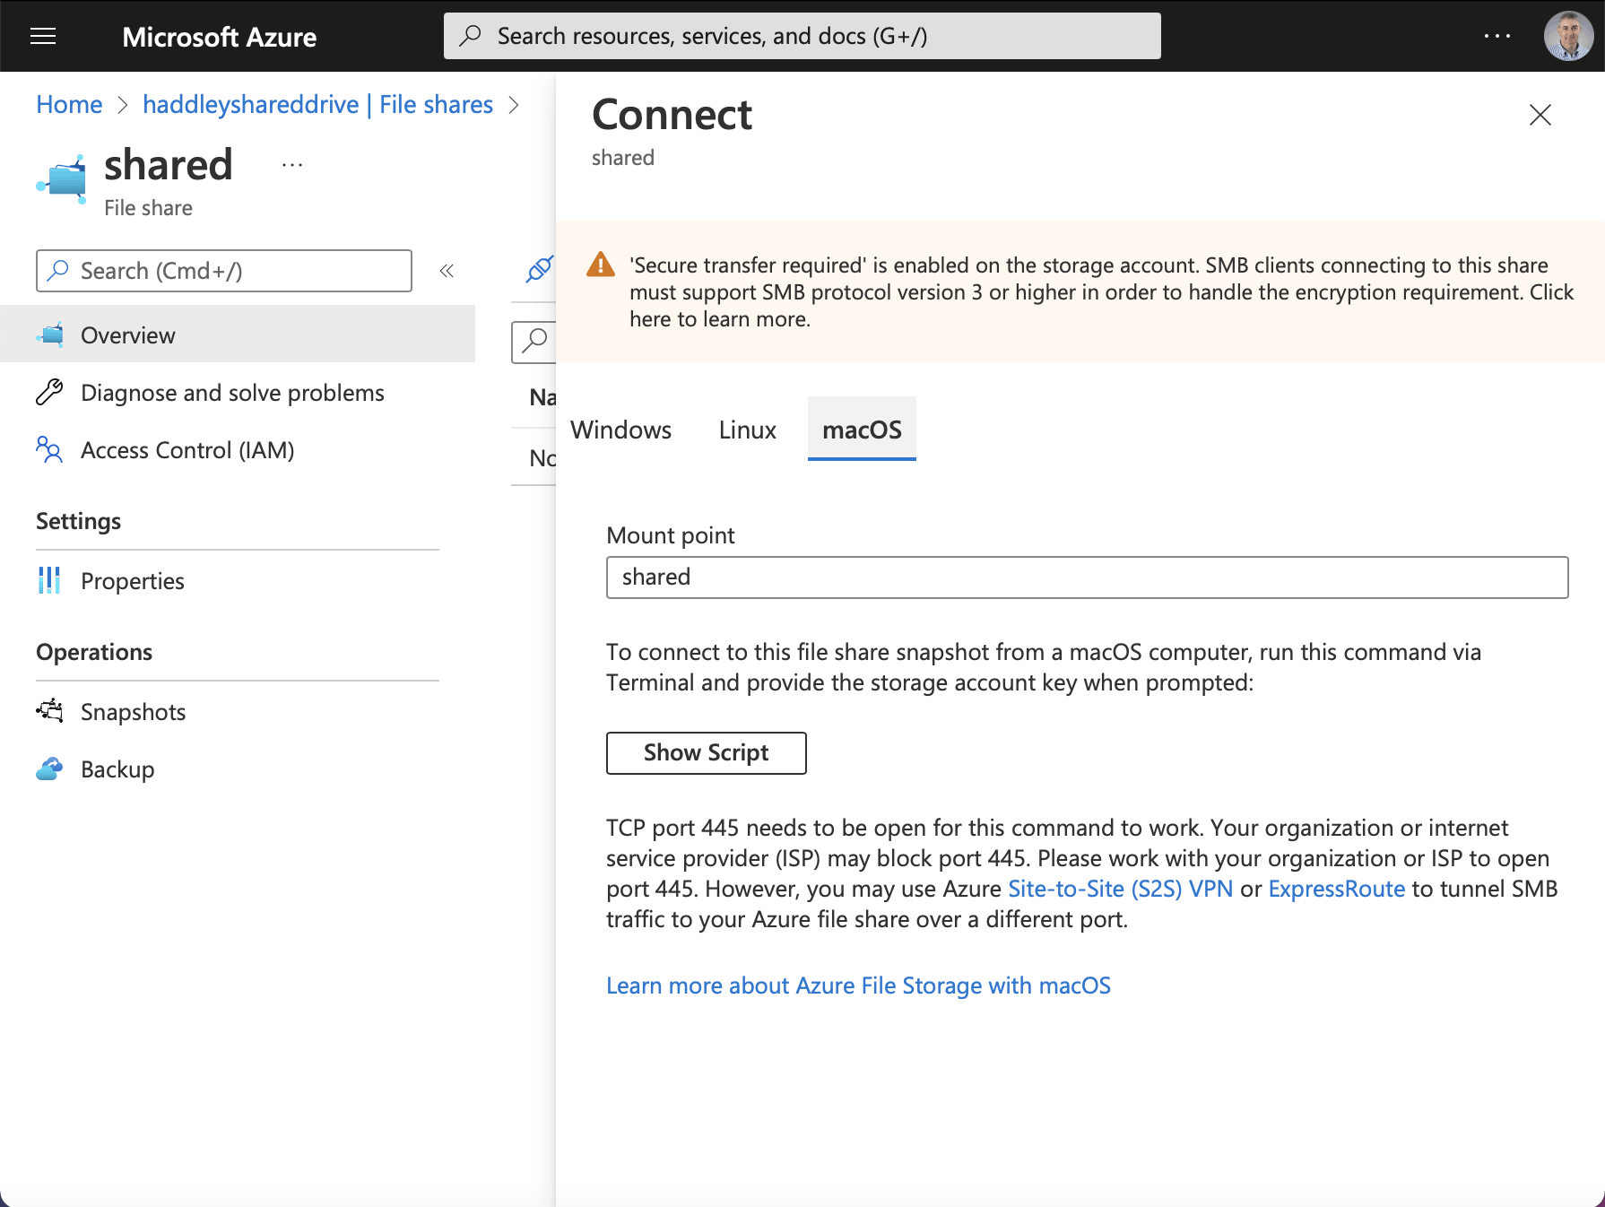
Task: Open the Backup section
Action: pyautogui.click(x=117, y=769)
